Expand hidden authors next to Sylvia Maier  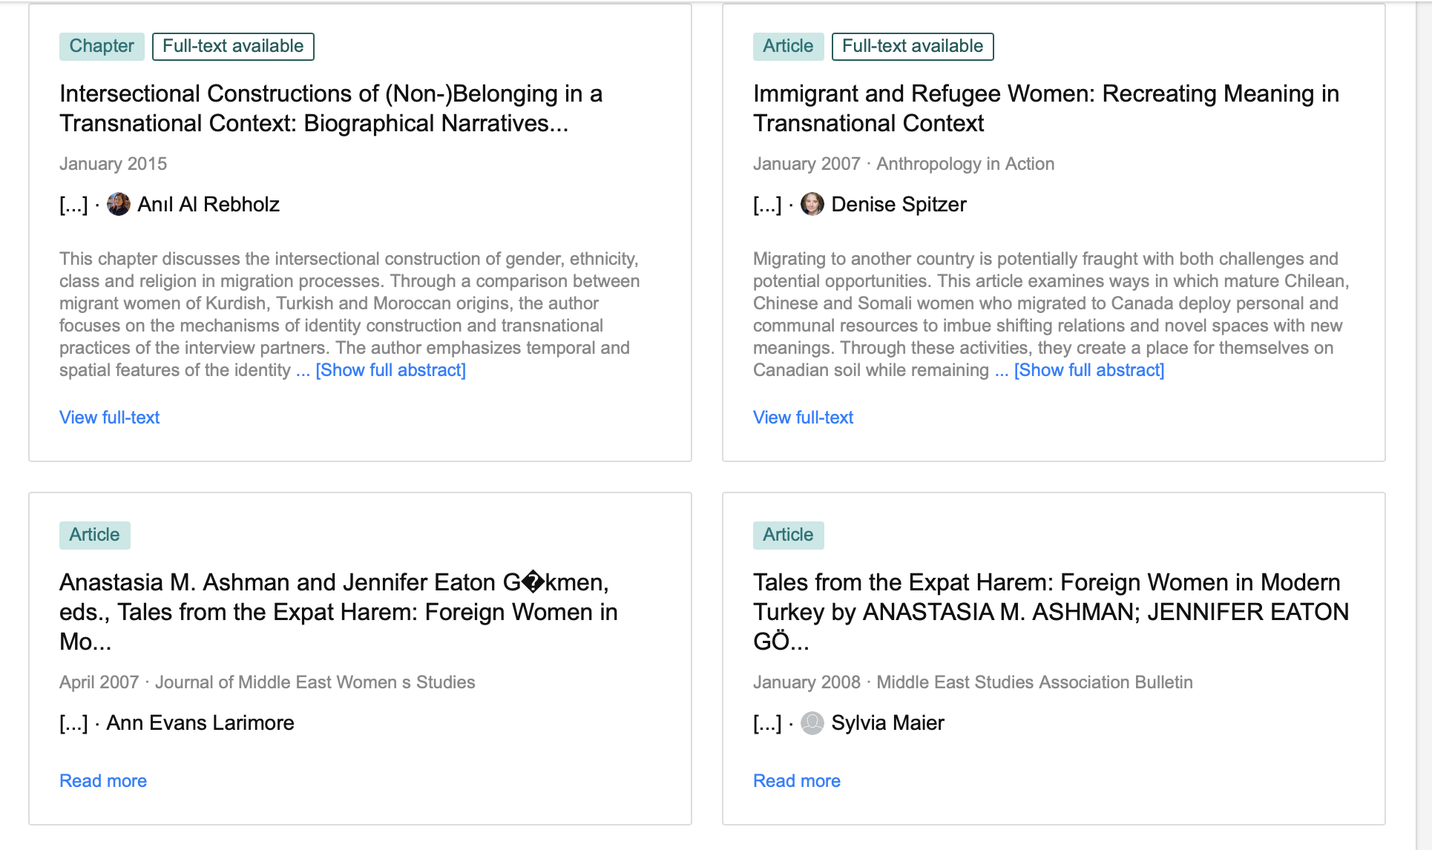[x=767, y=722]
